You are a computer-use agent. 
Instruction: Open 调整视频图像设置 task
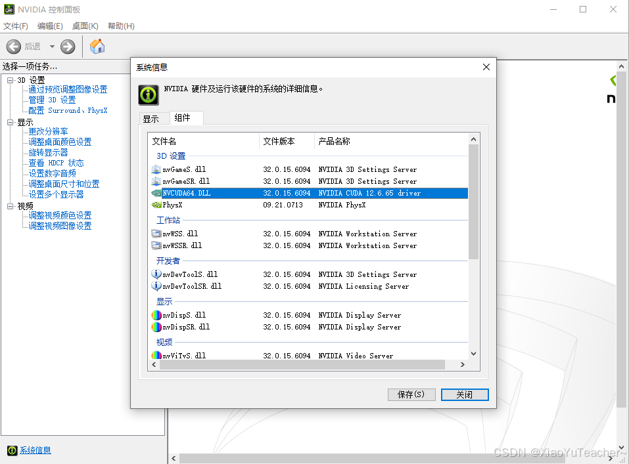[60, 226]
